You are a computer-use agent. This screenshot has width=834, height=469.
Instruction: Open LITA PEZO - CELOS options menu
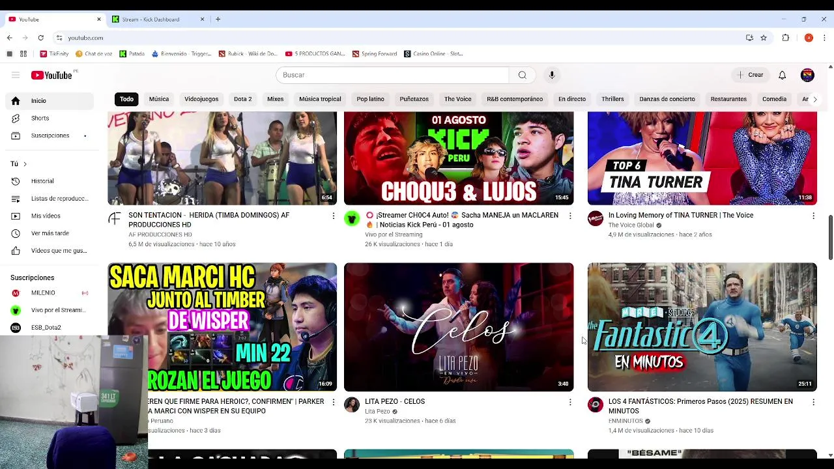tap(570, 402)
